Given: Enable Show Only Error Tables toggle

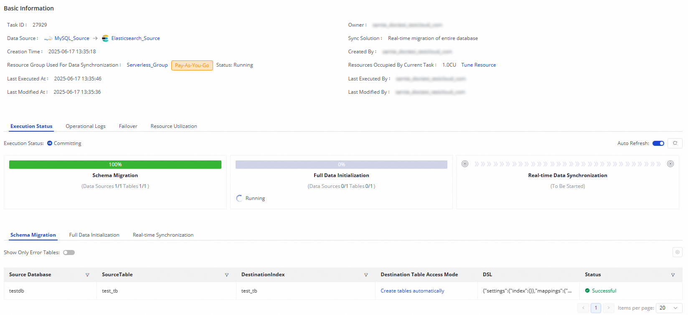Looking at the screenshot, I should (x=69, y=252).
